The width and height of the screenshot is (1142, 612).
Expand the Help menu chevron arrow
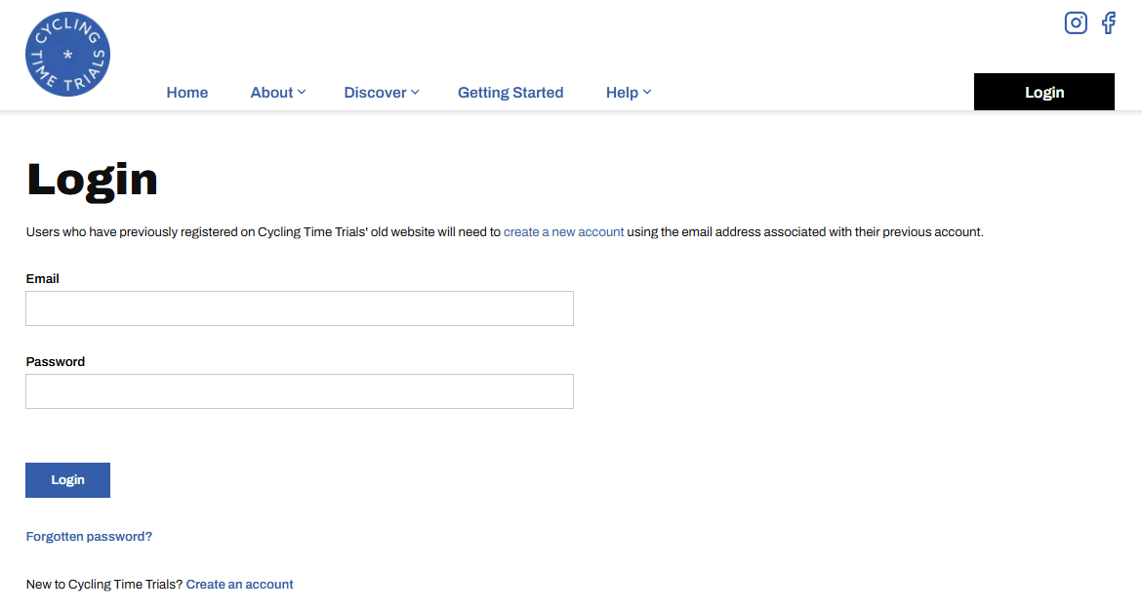pos(647,92)
